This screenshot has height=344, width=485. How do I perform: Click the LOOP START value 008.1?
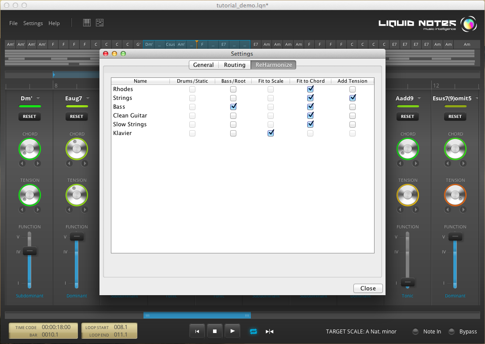pyautogui.click(x=121, y=327)
